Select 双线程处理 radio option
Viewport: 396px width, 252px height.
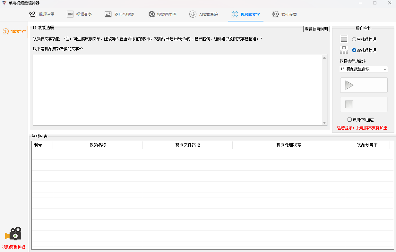pyautogui.click(x=354, y=50)
